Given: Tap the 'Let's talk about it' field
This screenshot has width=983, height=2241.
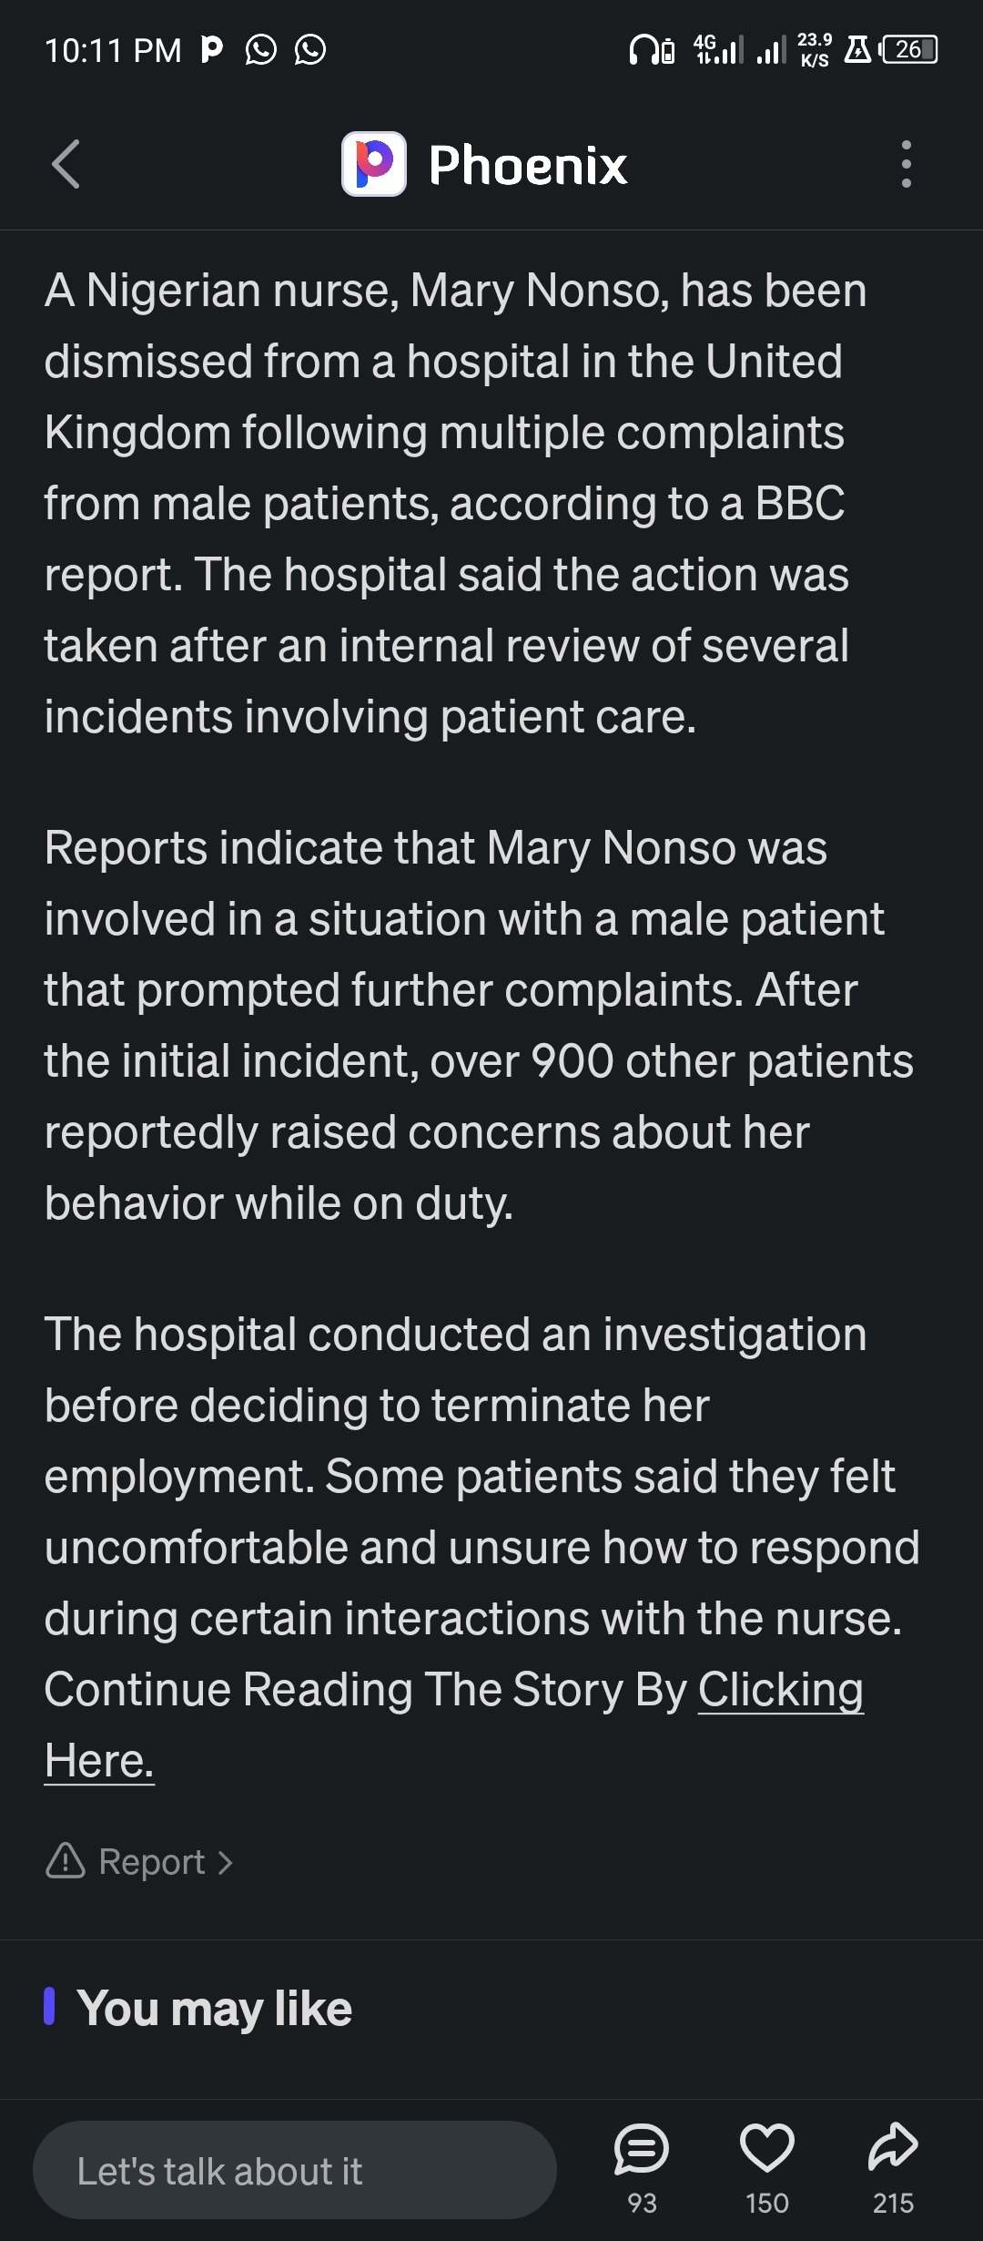Looking at the screenshot, I should pyautogui.click(x=295, y=2170).
